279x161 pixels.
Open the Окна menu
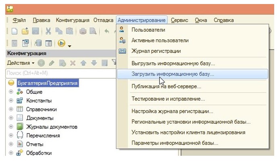click(x=201, y=20)
